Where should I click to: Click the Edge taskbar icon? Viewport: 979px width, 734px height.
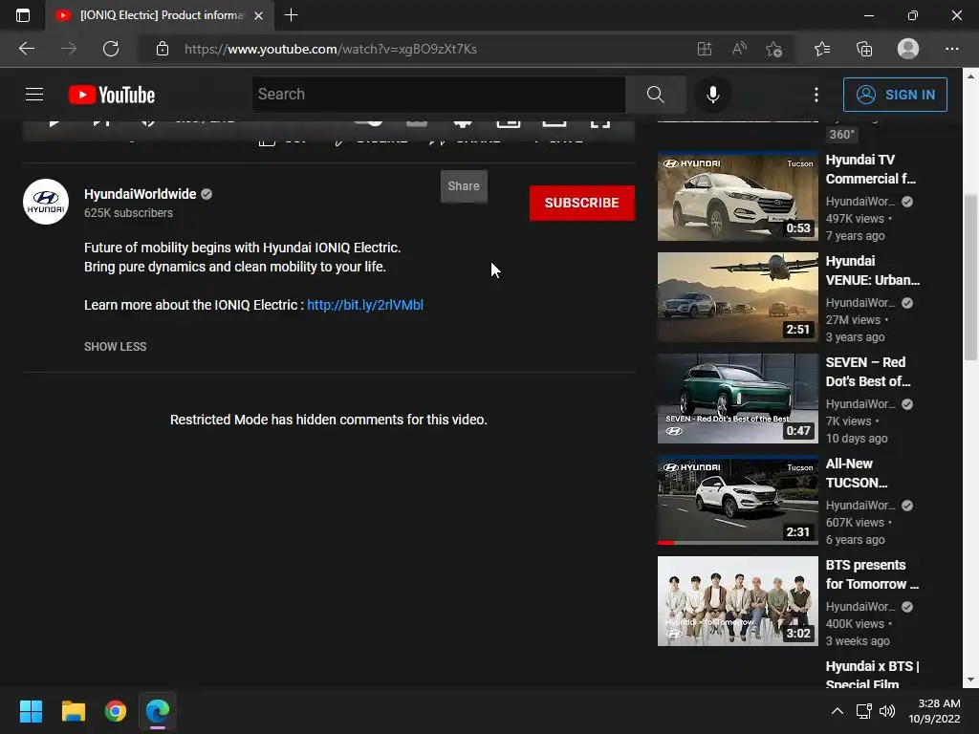tap(158, 711)
